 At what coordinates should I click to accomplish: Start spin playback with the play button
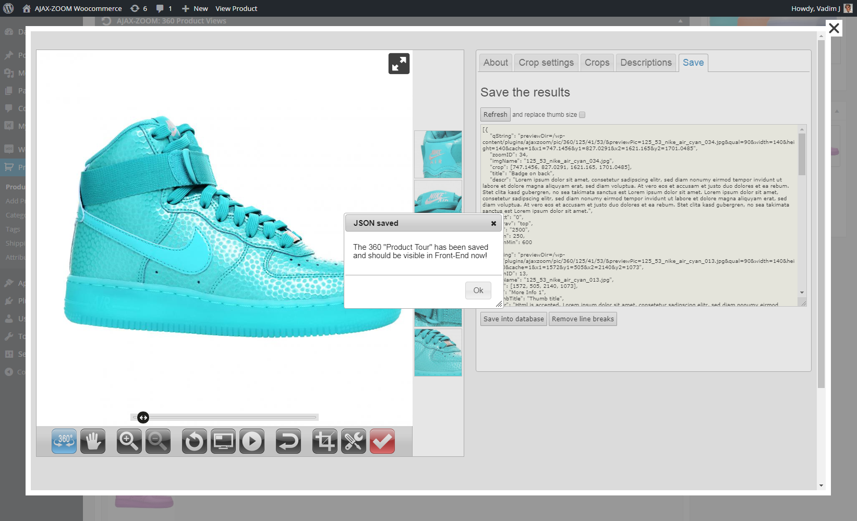tap(252, 441)
